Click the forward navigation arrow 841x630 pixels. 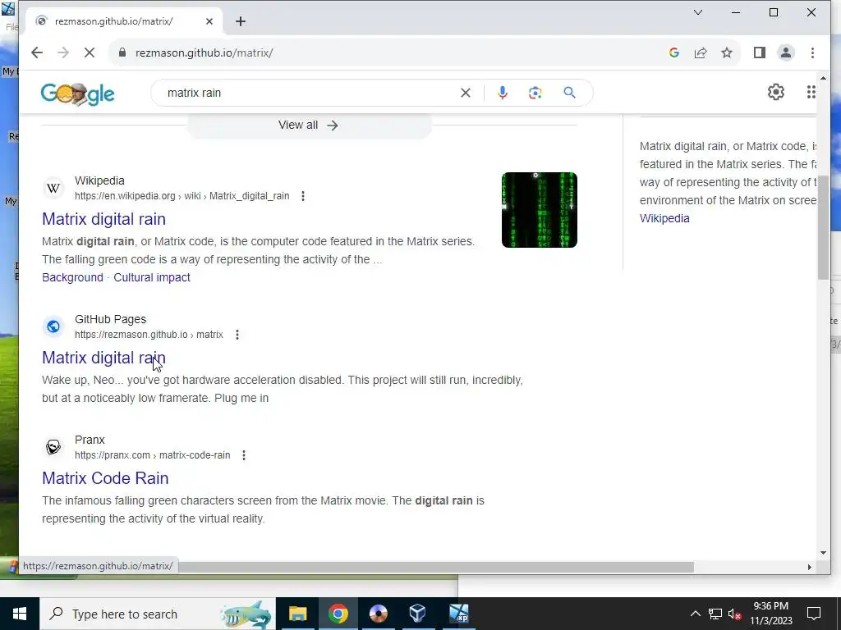[x=62, y=52]
